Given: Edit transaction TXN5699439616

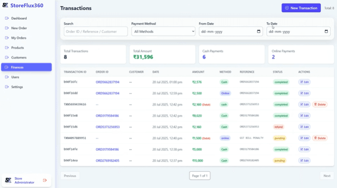Looking at the screenshot, I should point(304,104).
